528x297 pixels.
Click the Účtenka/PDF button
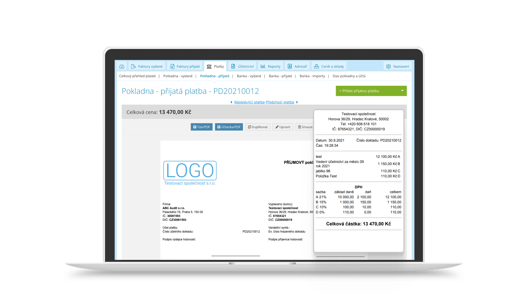(x=229, y=127)
